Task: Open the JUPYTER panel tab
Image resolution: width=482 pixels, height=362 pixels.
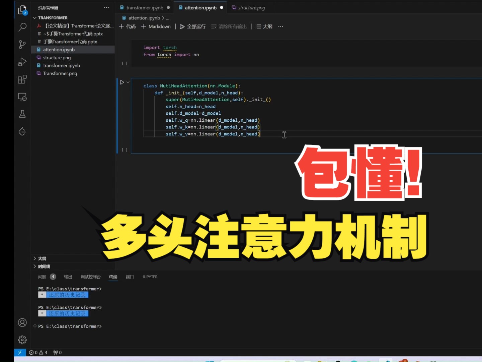Action: (x=150, y=277)
